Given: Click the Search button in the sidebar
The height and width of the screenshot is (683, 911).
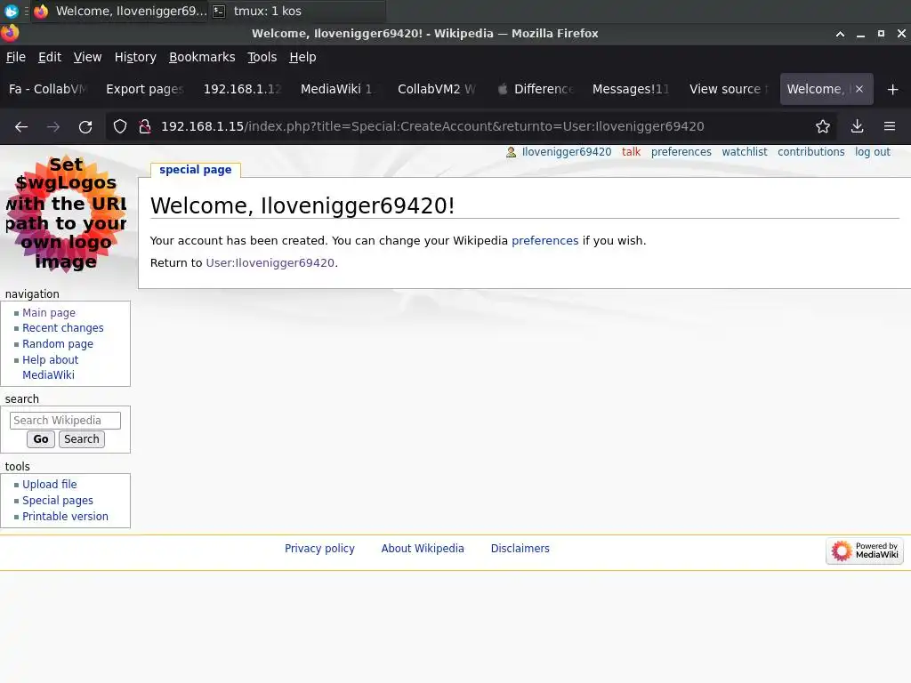Looking at the screenshot, I should click(x=81, y=439).
